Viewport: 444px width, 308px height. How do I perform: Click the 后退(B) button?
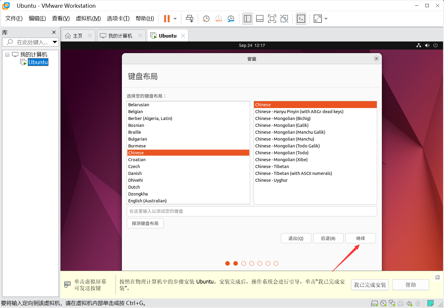(328, 238)
